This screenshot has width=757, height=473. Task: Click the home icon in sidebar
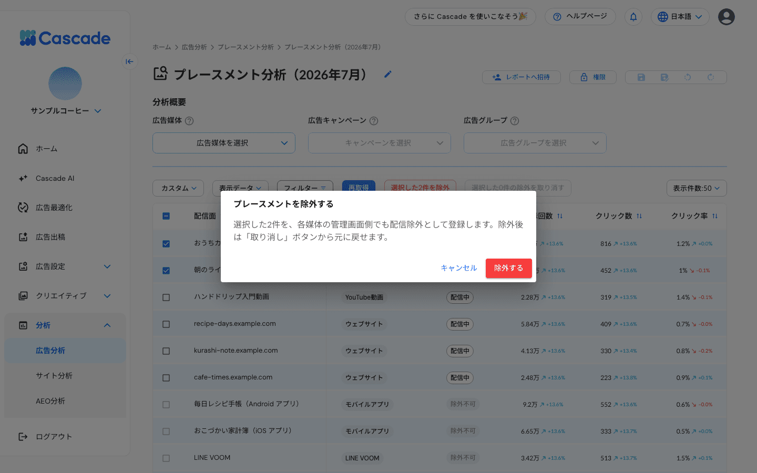23,149
